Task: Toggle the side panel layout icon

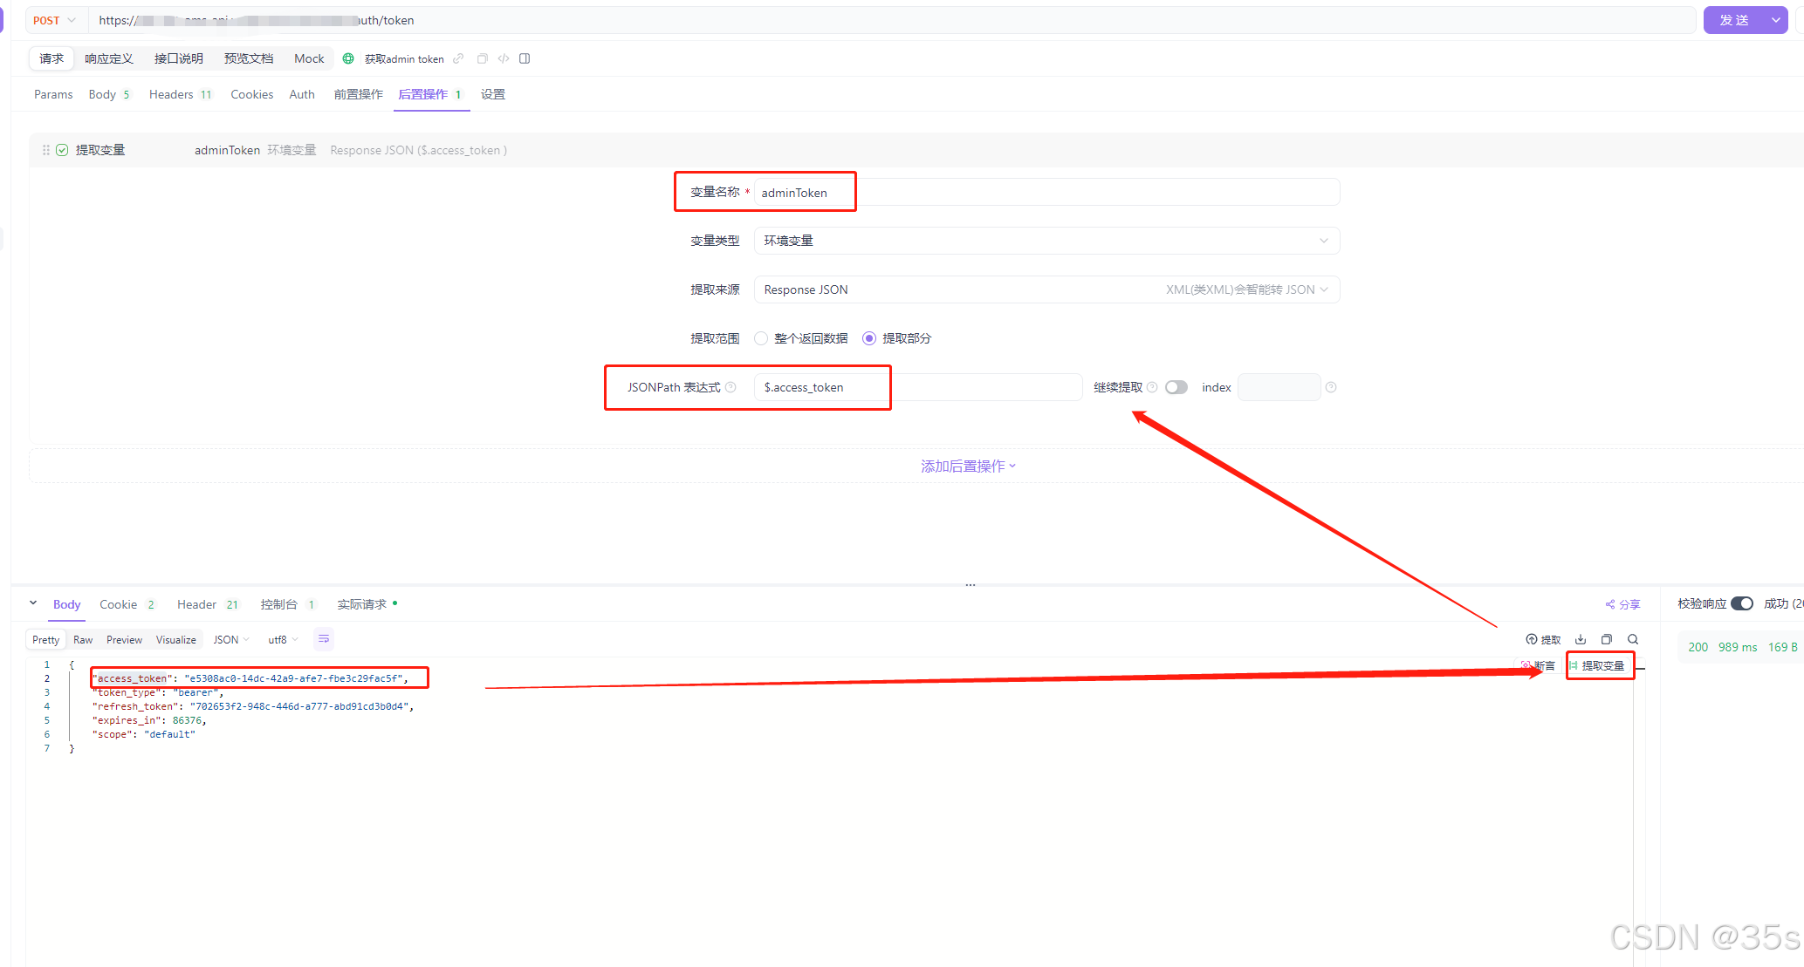Action: coord(525,58)
